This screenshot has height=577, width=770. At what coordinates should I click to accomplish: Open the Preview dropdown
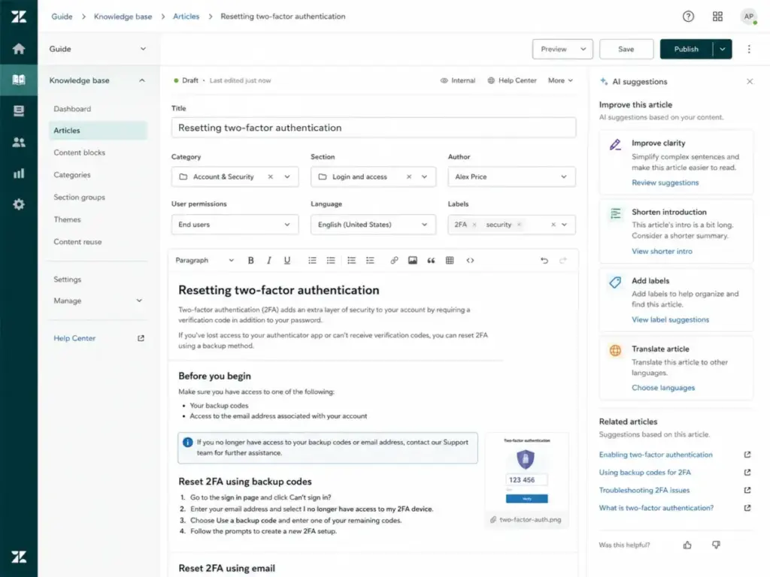562,49
